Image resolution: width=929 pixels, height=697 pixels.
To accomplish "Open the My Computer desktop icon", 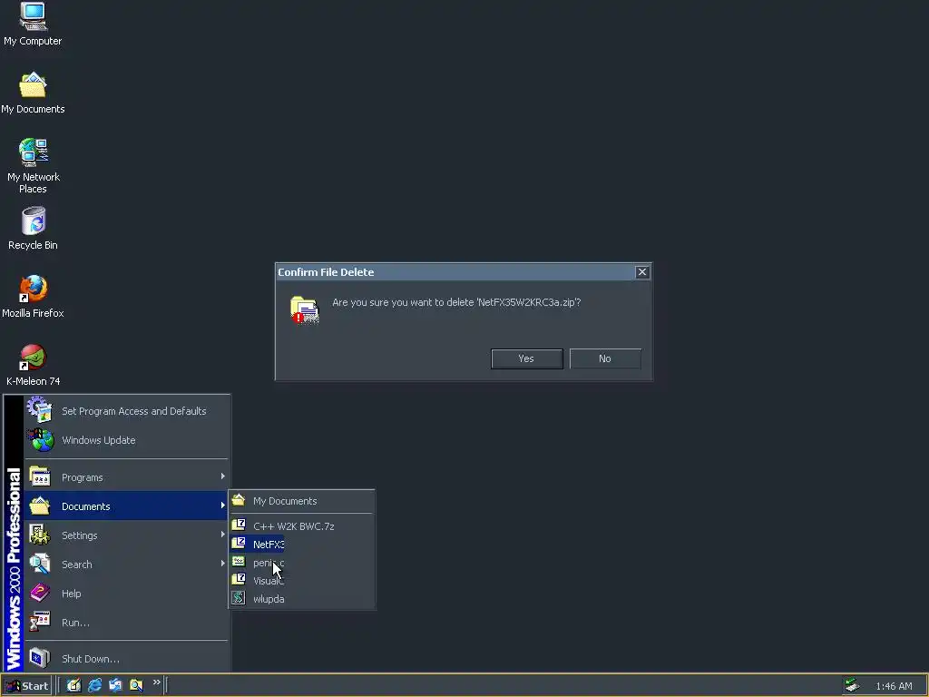I will click(33, 24).
